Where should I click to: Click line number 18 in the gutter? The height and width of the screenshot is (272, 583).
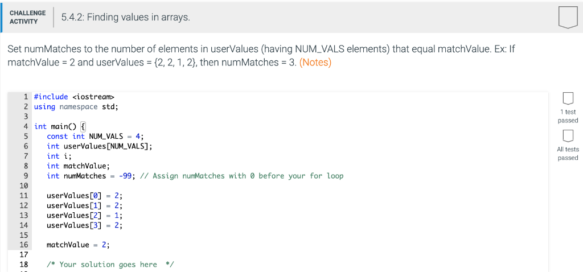click(x=24, y=265)
